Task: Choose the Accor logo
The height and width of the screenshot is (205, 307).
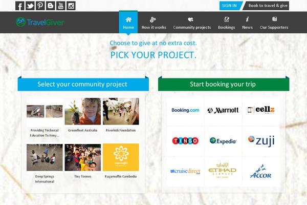Action: point(261,172)
